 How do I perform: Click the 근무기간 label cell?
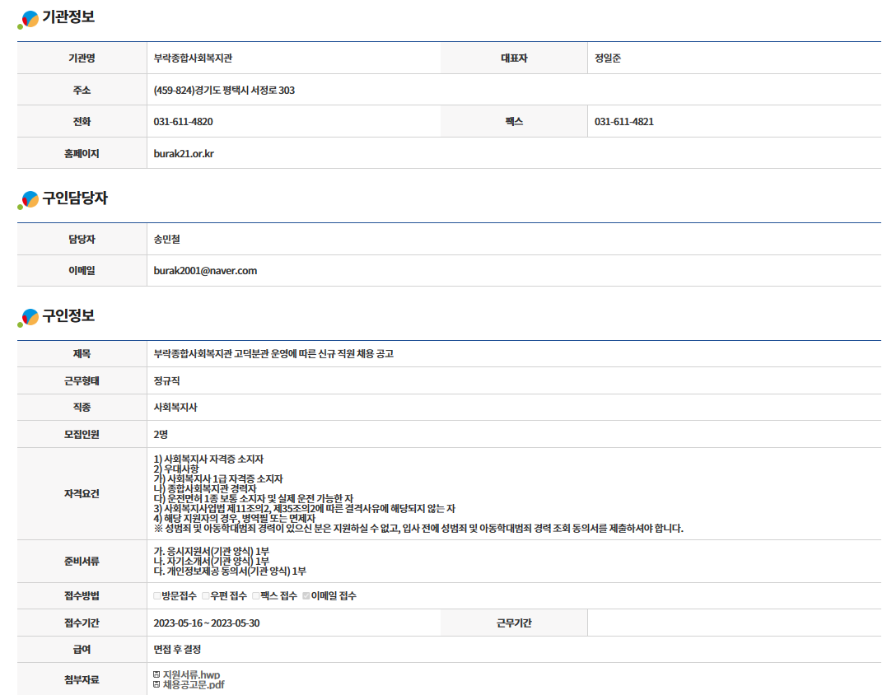click(514, 623)
